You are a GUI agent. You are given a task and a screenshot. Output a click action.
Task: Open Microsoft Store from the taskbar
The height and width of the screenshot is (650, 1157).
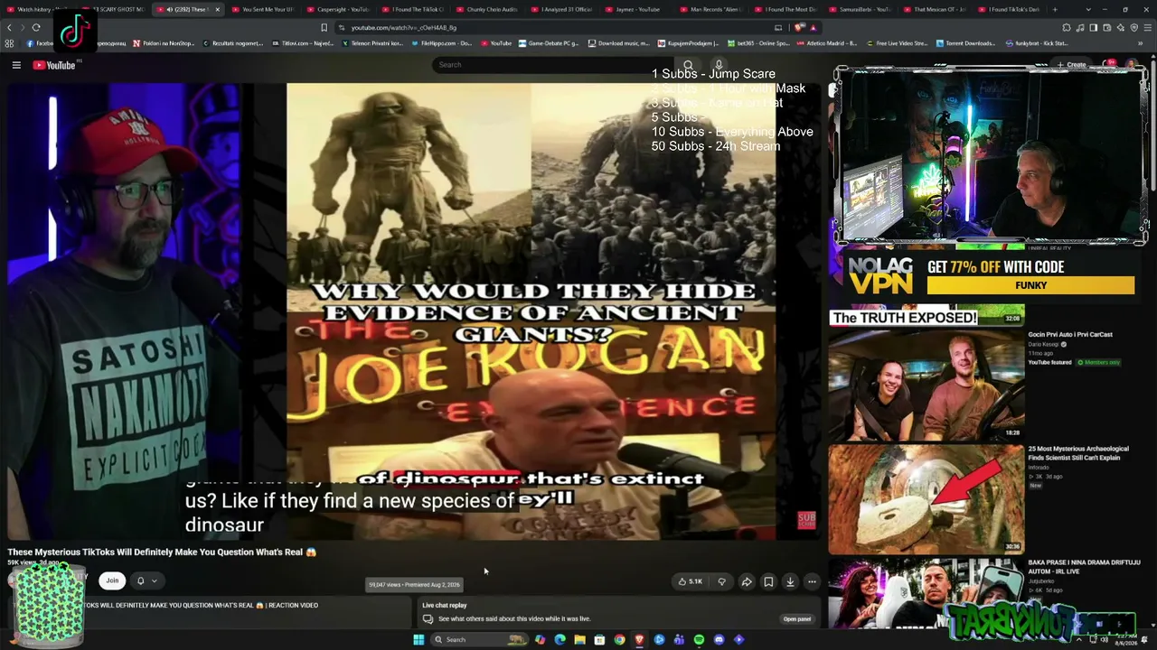[x=599, y=640]
